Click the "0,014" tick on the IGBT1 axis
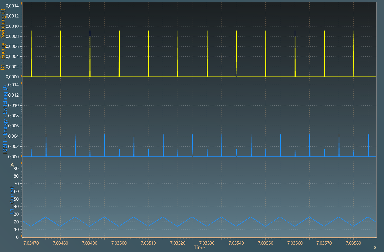Image resolution: width=384 pixels, height=252 pixels. pos(13,85)
